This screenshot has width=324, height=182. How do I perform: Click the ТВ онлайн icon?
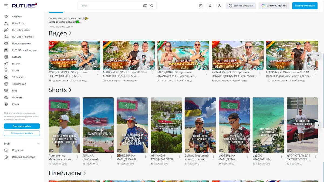click(x=6, y=77)
